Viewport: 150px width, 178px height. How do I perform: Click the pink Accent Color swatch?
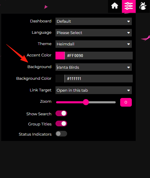[x=60, y=56]
